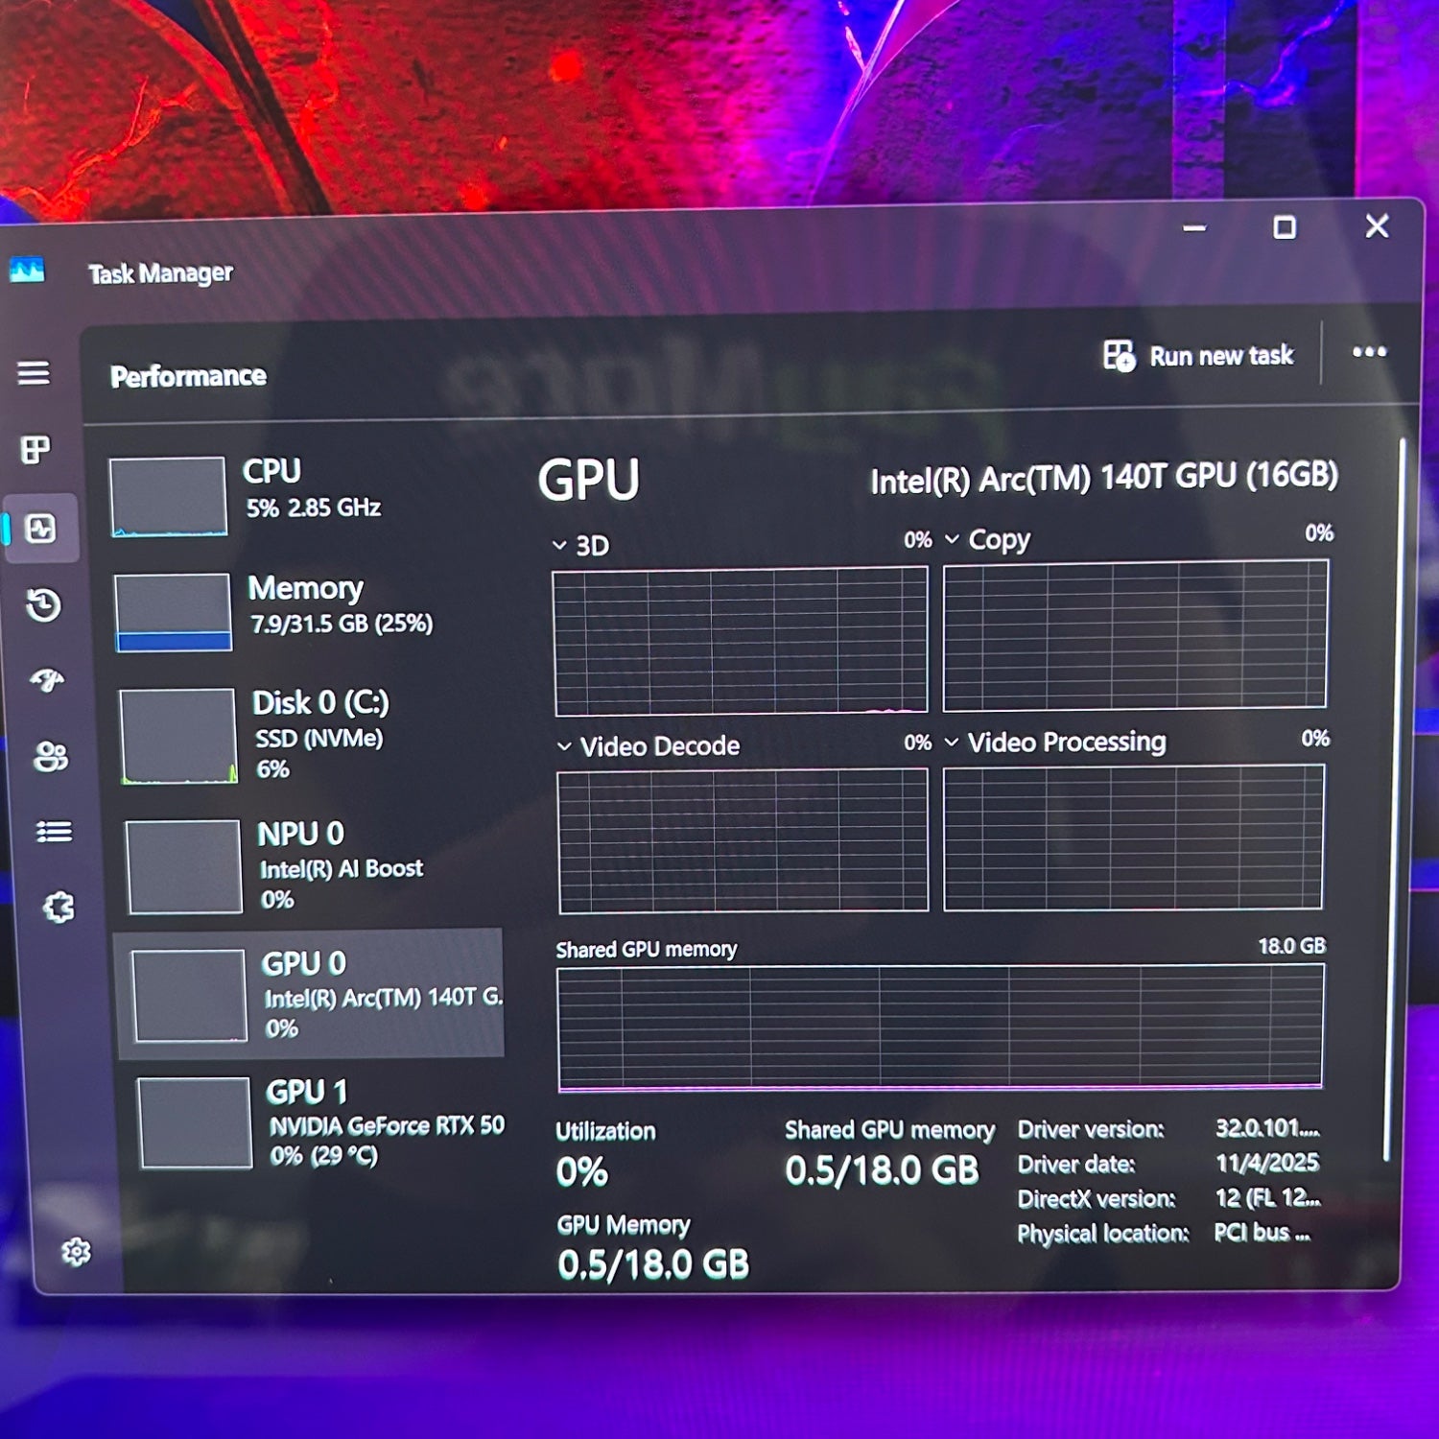
Task: Open the Processes page icon
Action: pos(36,450)
